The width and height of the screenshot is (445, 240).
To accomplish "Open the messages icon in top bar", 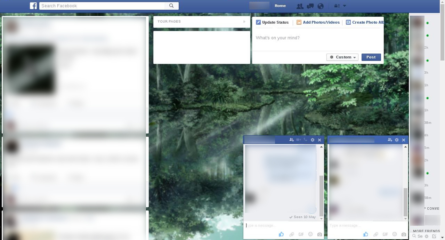I will [310, 6].
